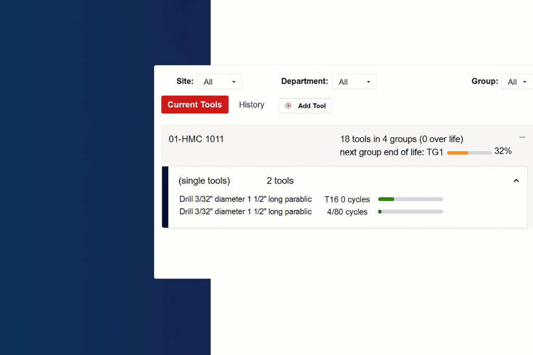
Task: Switch to the Current Tools tab
Action: [x=195, y=104]
